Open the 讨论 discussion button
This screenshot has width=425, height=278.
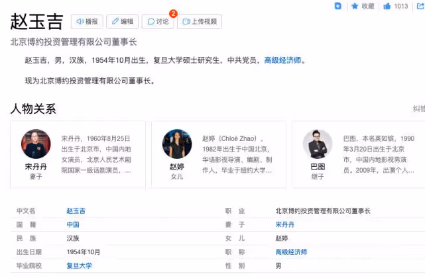158,22
